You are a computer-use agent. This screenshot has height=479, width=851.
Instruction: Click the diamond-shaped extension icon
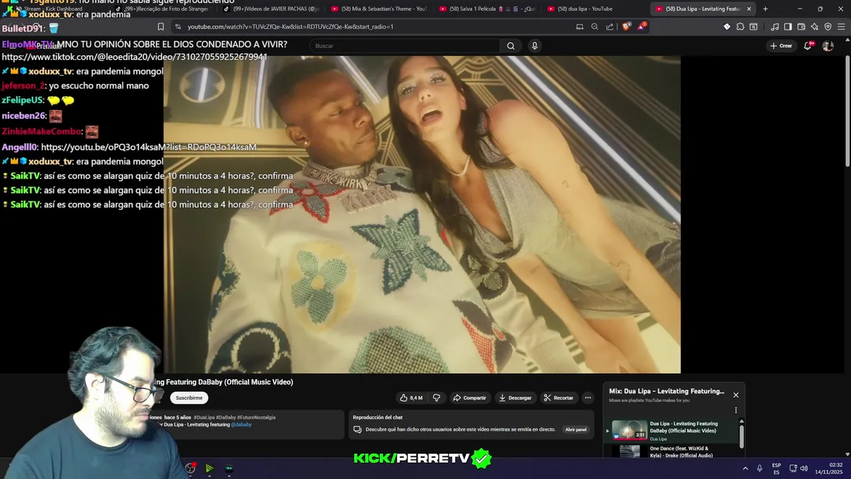click(x=727, y=27)
